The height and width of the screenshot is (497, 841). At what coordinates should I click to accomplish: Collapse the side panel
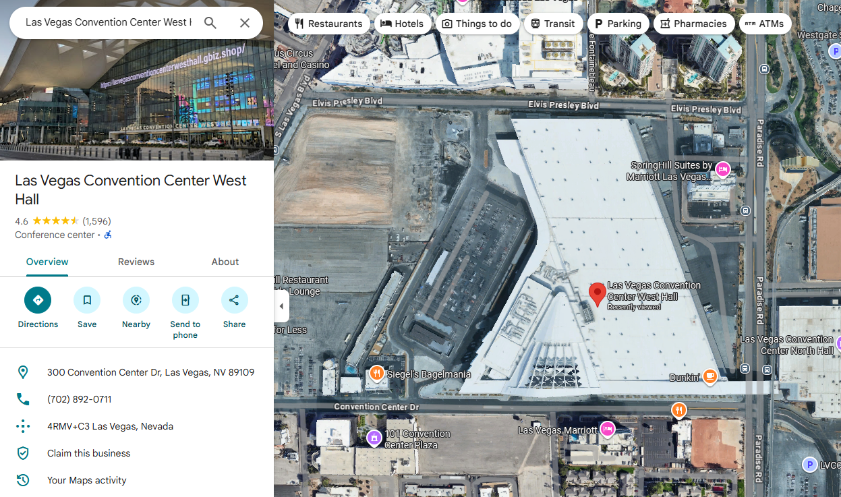click(281, 305)
